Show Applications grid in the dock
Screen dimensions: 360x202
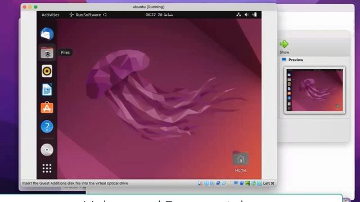point(47,168)
